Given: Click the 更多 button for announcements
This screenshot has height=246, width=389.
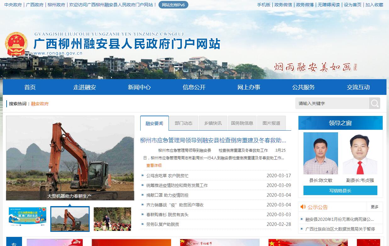Looking at the screenshot, I should click(x=375, y=207).
